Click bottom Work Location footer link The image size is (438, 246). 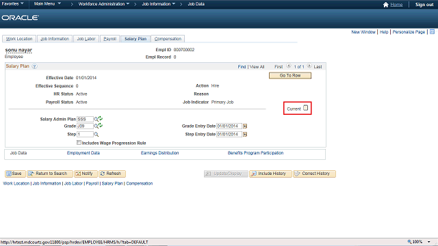(x=16, y=184)
